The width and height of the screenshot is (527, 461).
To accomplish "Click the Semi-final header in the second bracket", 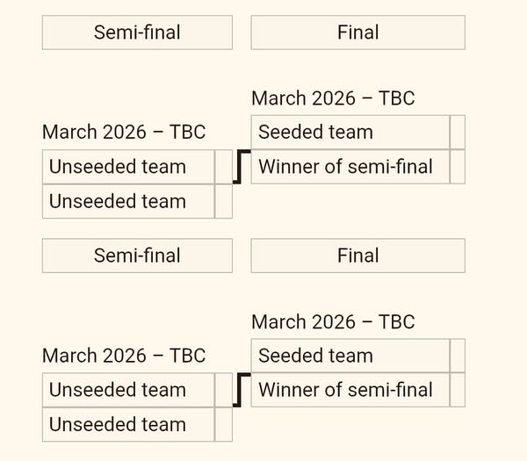I will click(x=137, y=256).
